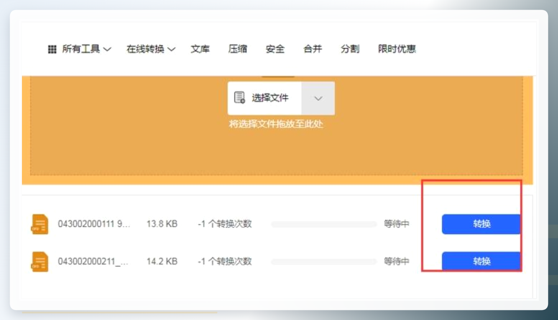The width and height of the screenshot is (558, 320).
Task: Select file name 043002000111 9...
Action: click(x=94, y=224)
